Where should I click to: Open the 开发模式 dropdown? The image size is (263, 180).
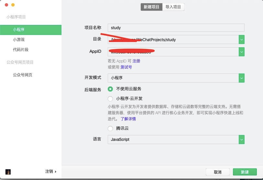(x=176, y=78)
